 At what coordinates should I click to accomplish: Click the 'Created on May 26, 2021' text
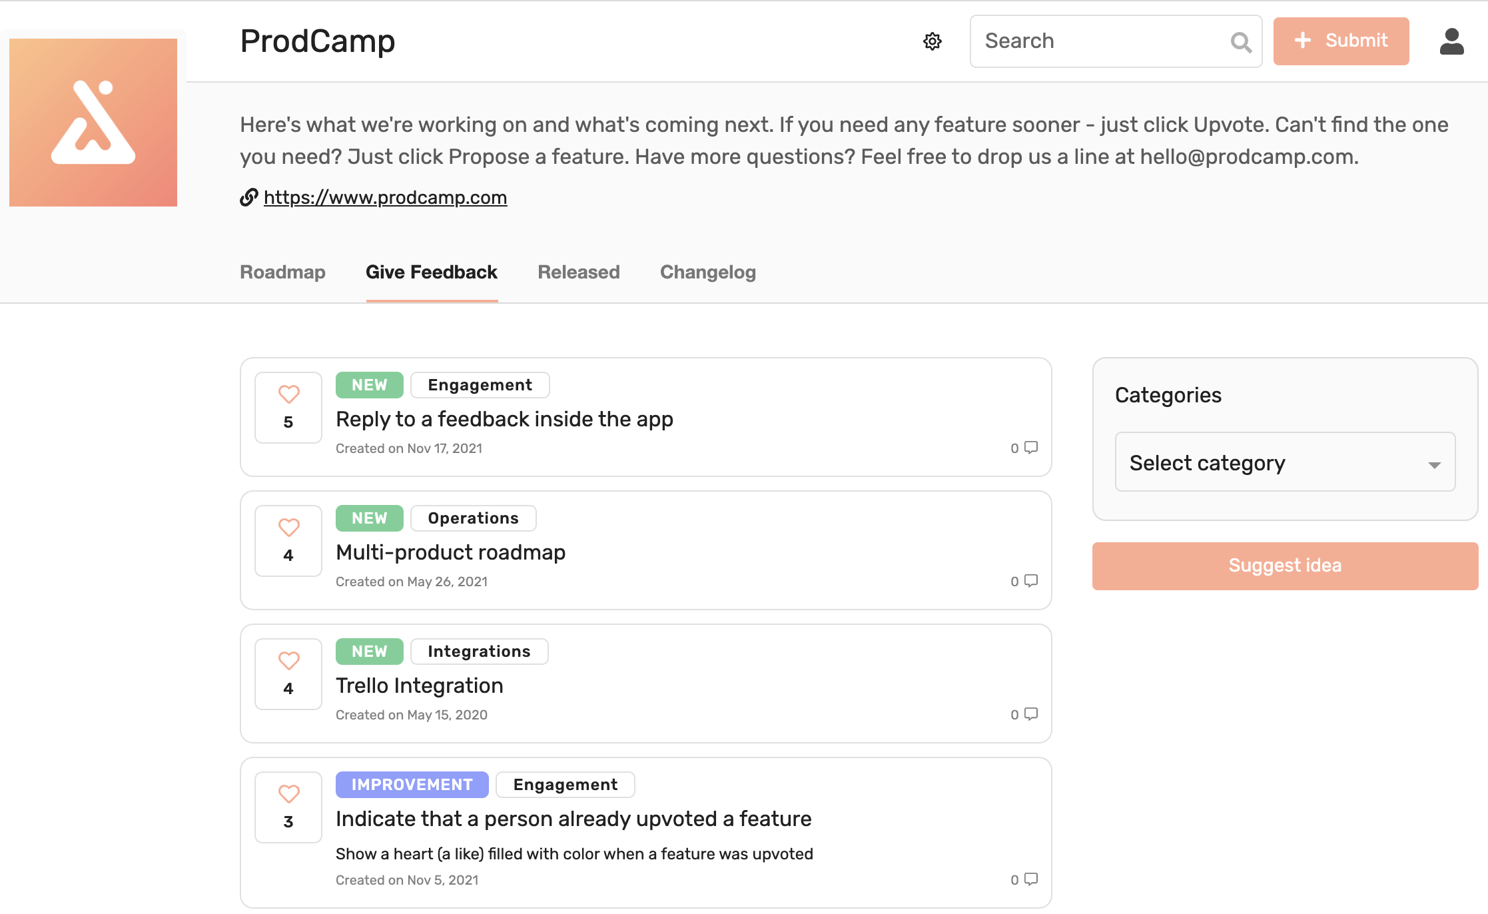tap(412, 582)
